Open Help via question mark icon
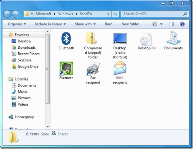Image resolution: width=193 pixels, height=149 pixels. pos(182,24)
